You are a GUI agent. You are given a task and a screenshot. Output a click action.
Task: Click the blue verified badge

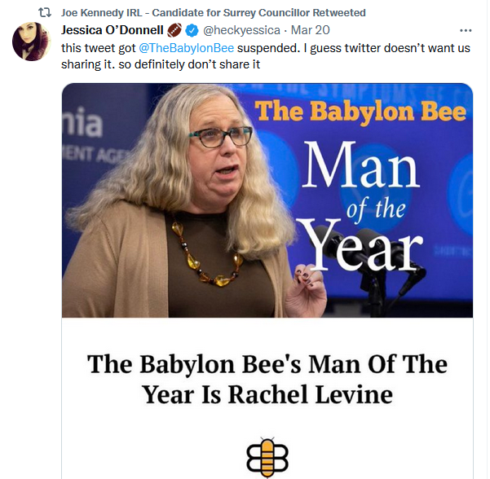point(192,31)
